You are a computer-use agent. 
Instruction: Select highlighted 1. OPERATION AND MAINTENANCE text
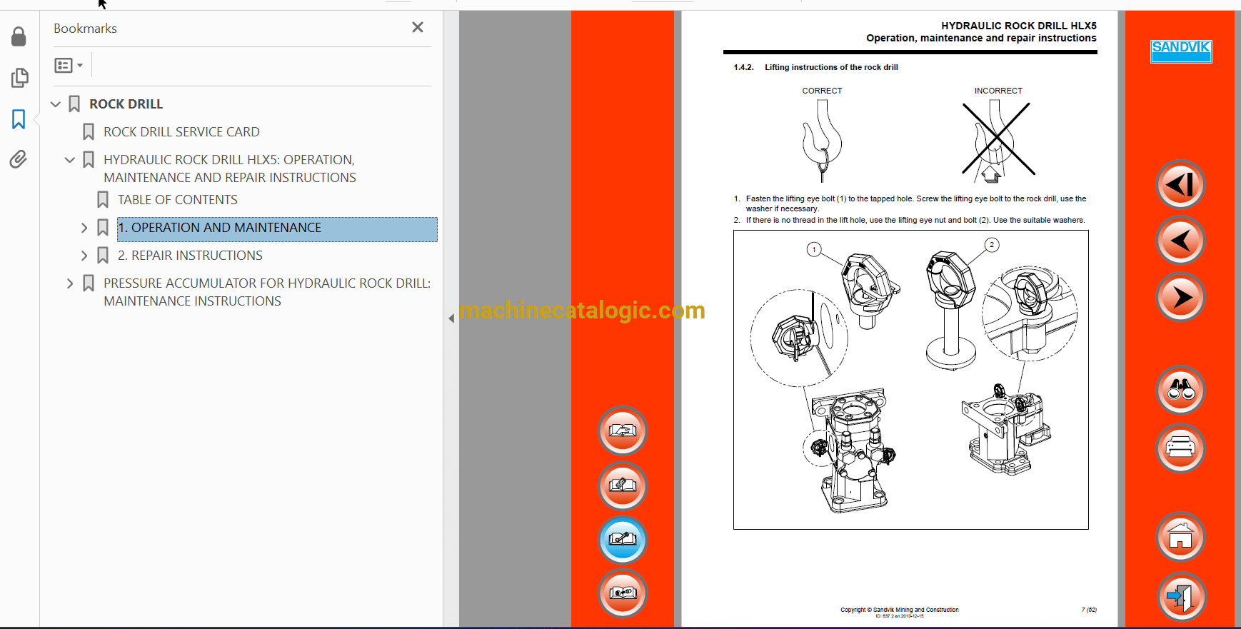220,228
